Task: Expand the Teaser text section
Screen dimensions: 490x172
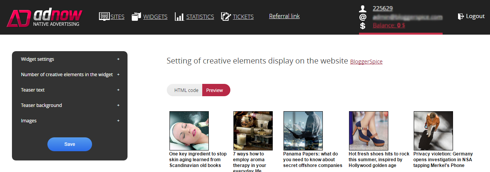Action: point(118,90)
